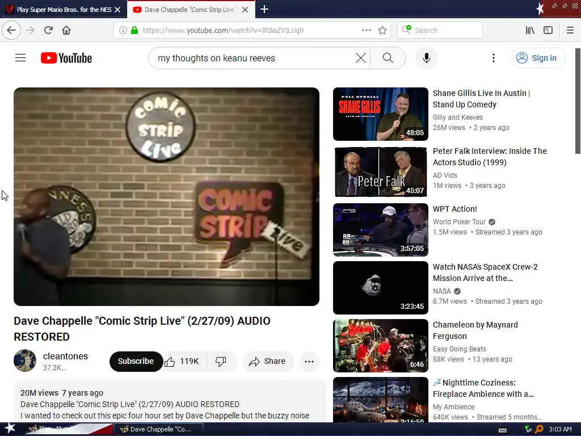Open Easy Going Beats channel name
This screenshot has width=581, height=436.
(459, 349)
